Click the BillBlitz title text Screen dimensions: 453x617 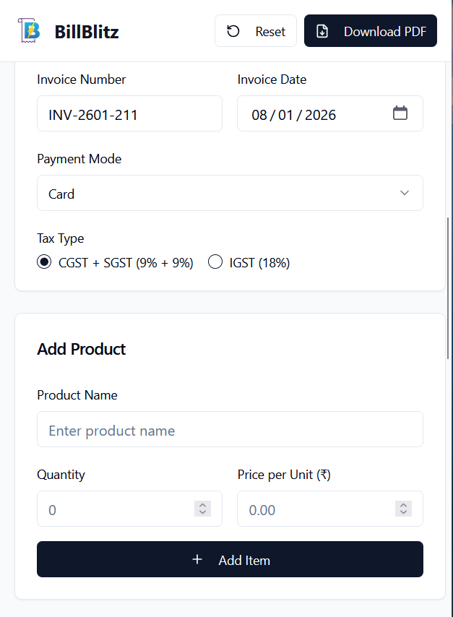87,32
